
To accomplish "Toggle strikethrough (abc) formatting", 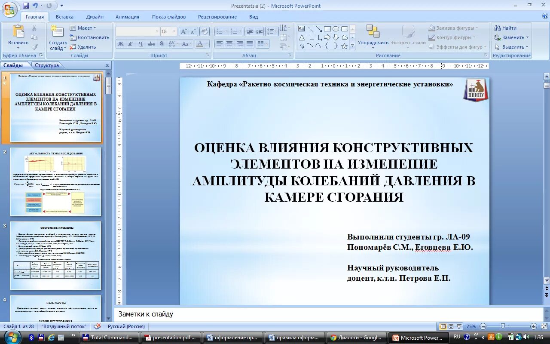I will pyautogui.click(x=151, y=44).
